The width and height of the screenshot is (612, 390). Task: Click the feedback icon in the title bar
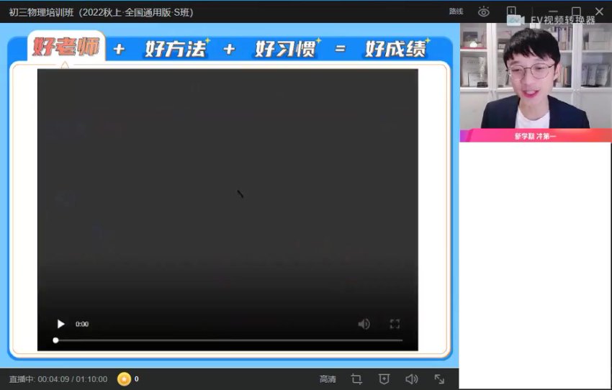[511, 12]
